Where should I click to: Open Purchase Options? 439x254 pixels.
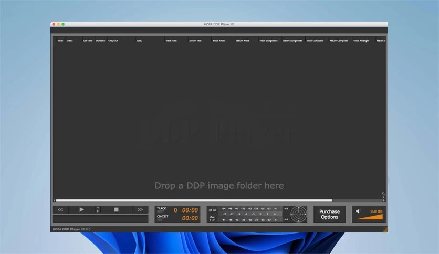point(330,214)
